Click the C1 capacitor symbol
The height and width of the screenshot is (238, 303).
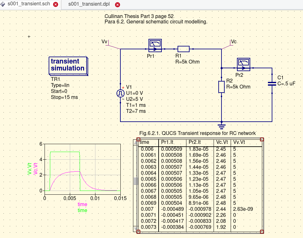pos(272,84)
